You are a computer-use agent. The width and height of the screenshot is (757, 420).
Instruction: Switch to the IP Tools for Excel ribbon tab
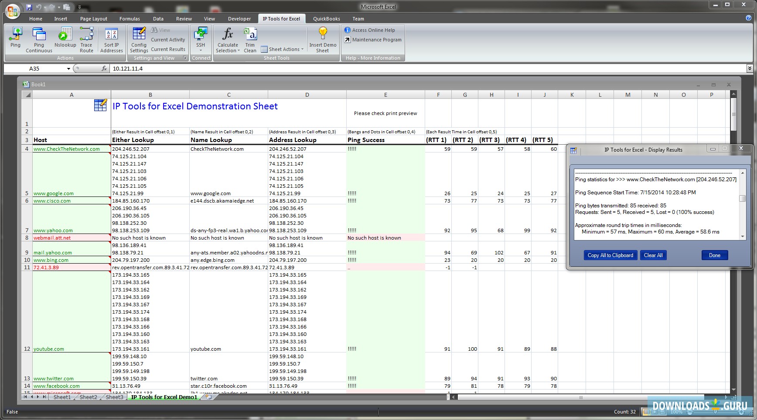pos(281,18)
